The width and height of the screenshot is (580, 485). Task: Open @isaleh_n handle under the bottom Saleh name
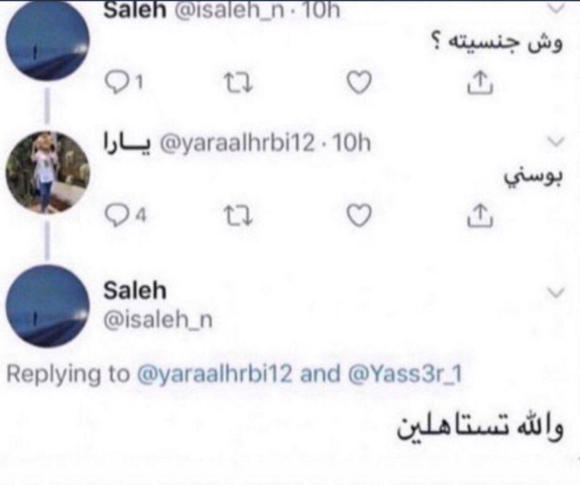point(158,320)
